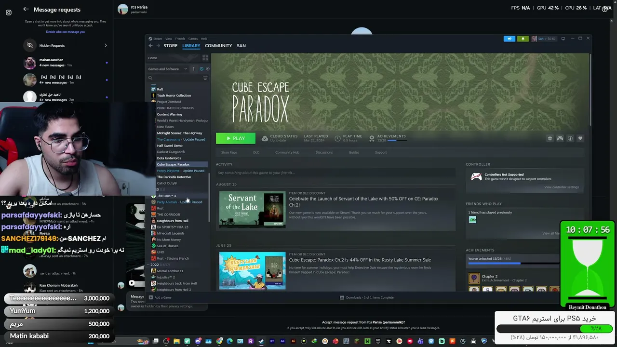This screenshot has width=617, height=347.
Task: Open the SAN profile tab
Action: click(241, 46)
